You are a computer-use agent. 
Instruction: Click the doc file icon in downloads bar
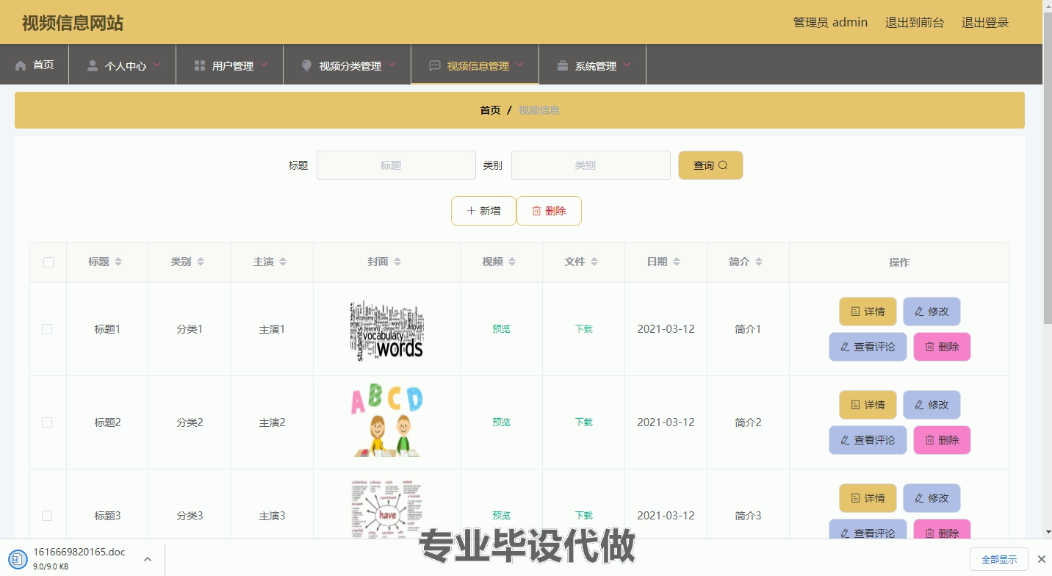point(17,559)
